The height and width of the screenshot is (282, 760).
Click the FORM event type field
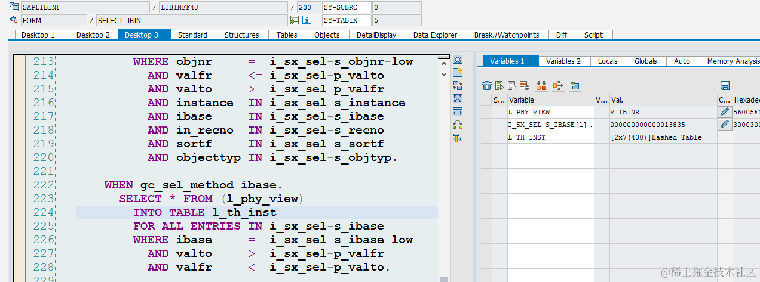point(54,20)
